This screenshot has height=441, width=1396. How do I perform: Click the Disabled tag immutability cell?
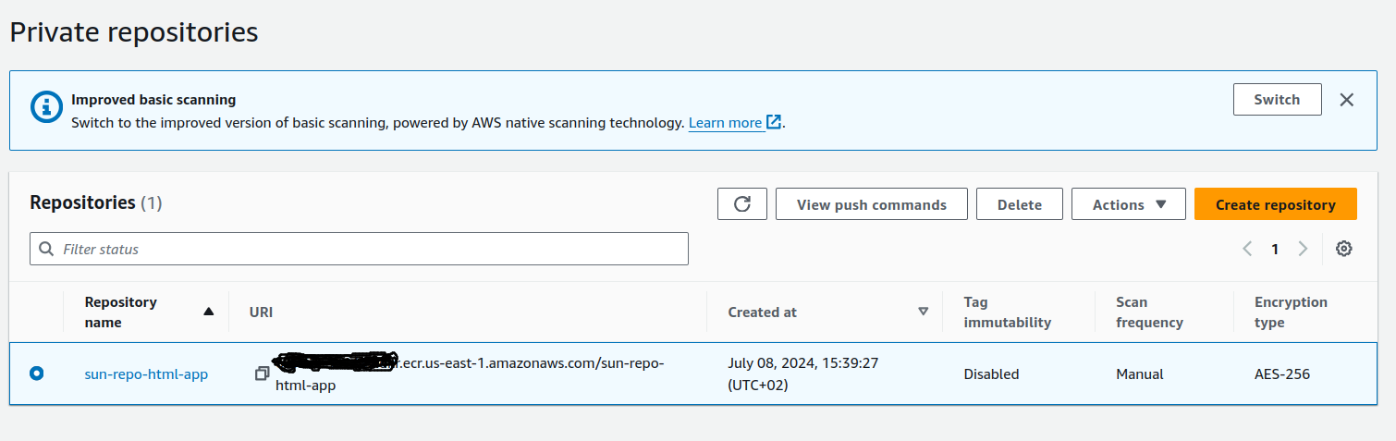point(991,374)
